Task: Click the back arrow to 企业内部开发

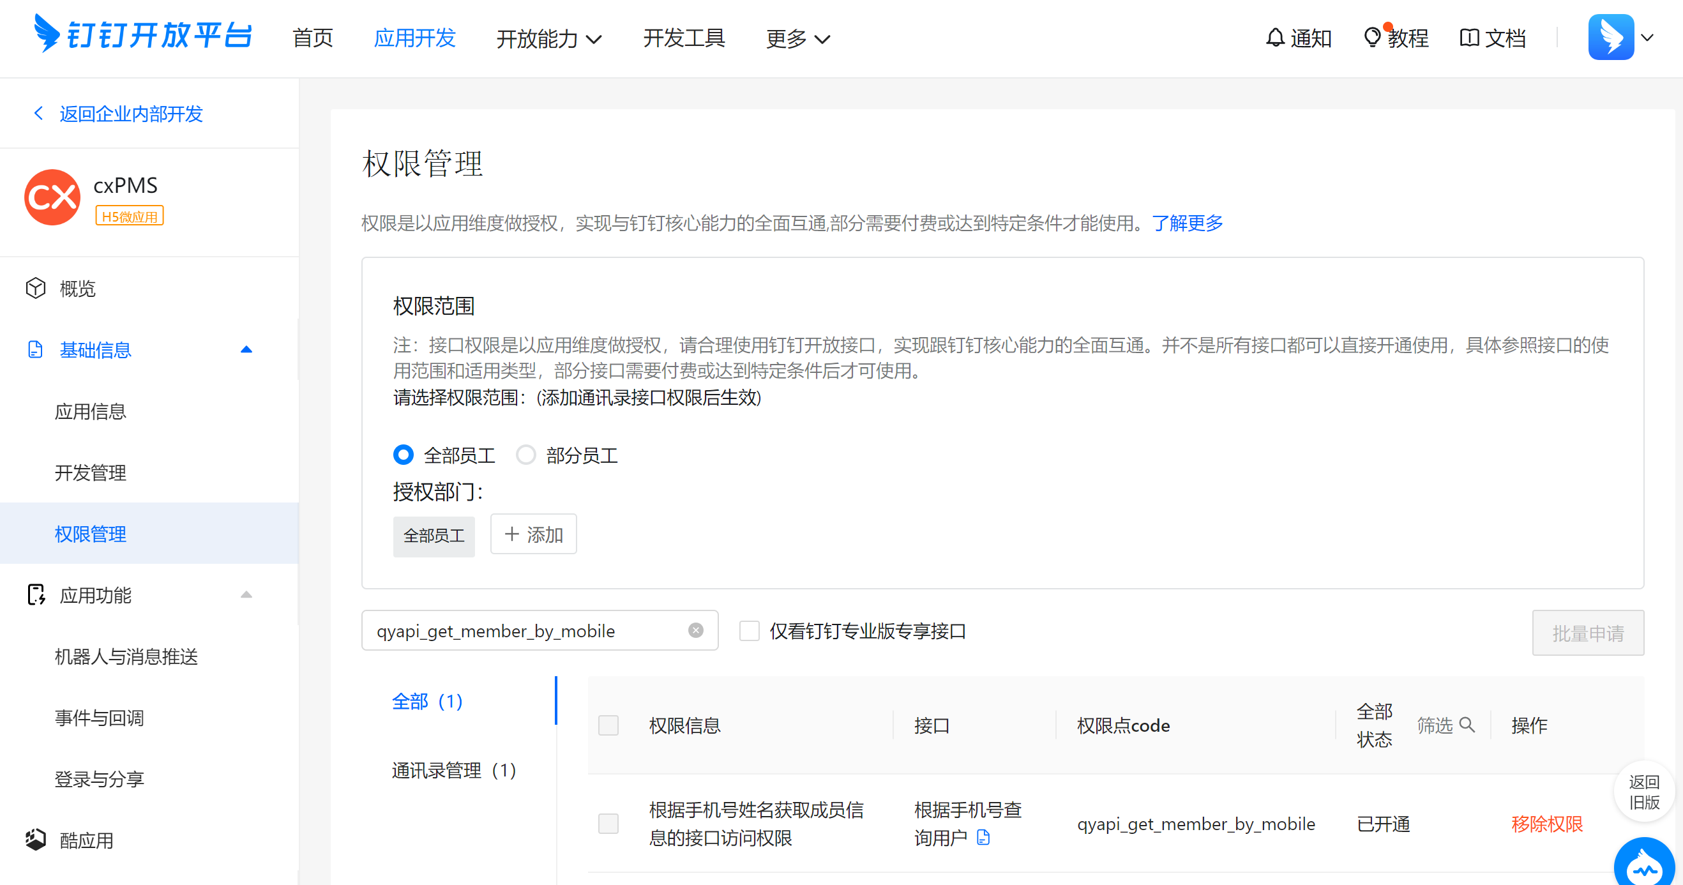Action: (x=38, y=113)
